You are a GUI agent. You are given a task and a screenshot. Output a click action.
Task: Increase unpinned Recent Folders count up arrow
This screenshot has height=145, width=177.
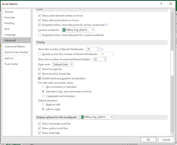tap(105, 59)
